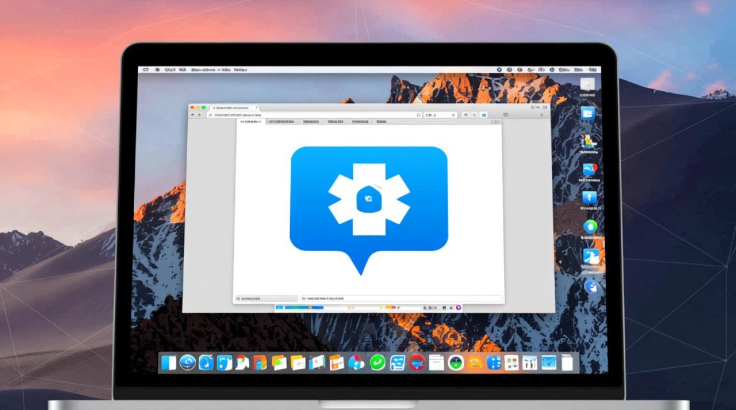This screenshot has height=410, width=736.
Task: Open the blue Mail envelope icon in the Dock
Action: pos(549,362)
